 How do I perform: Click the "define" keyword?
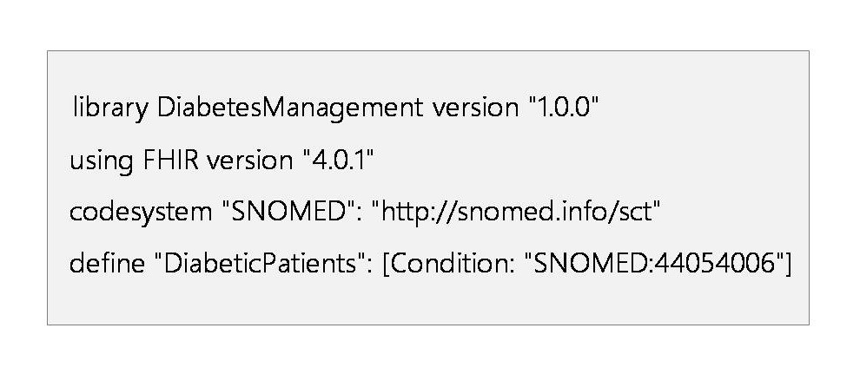(x=106, y=262)
